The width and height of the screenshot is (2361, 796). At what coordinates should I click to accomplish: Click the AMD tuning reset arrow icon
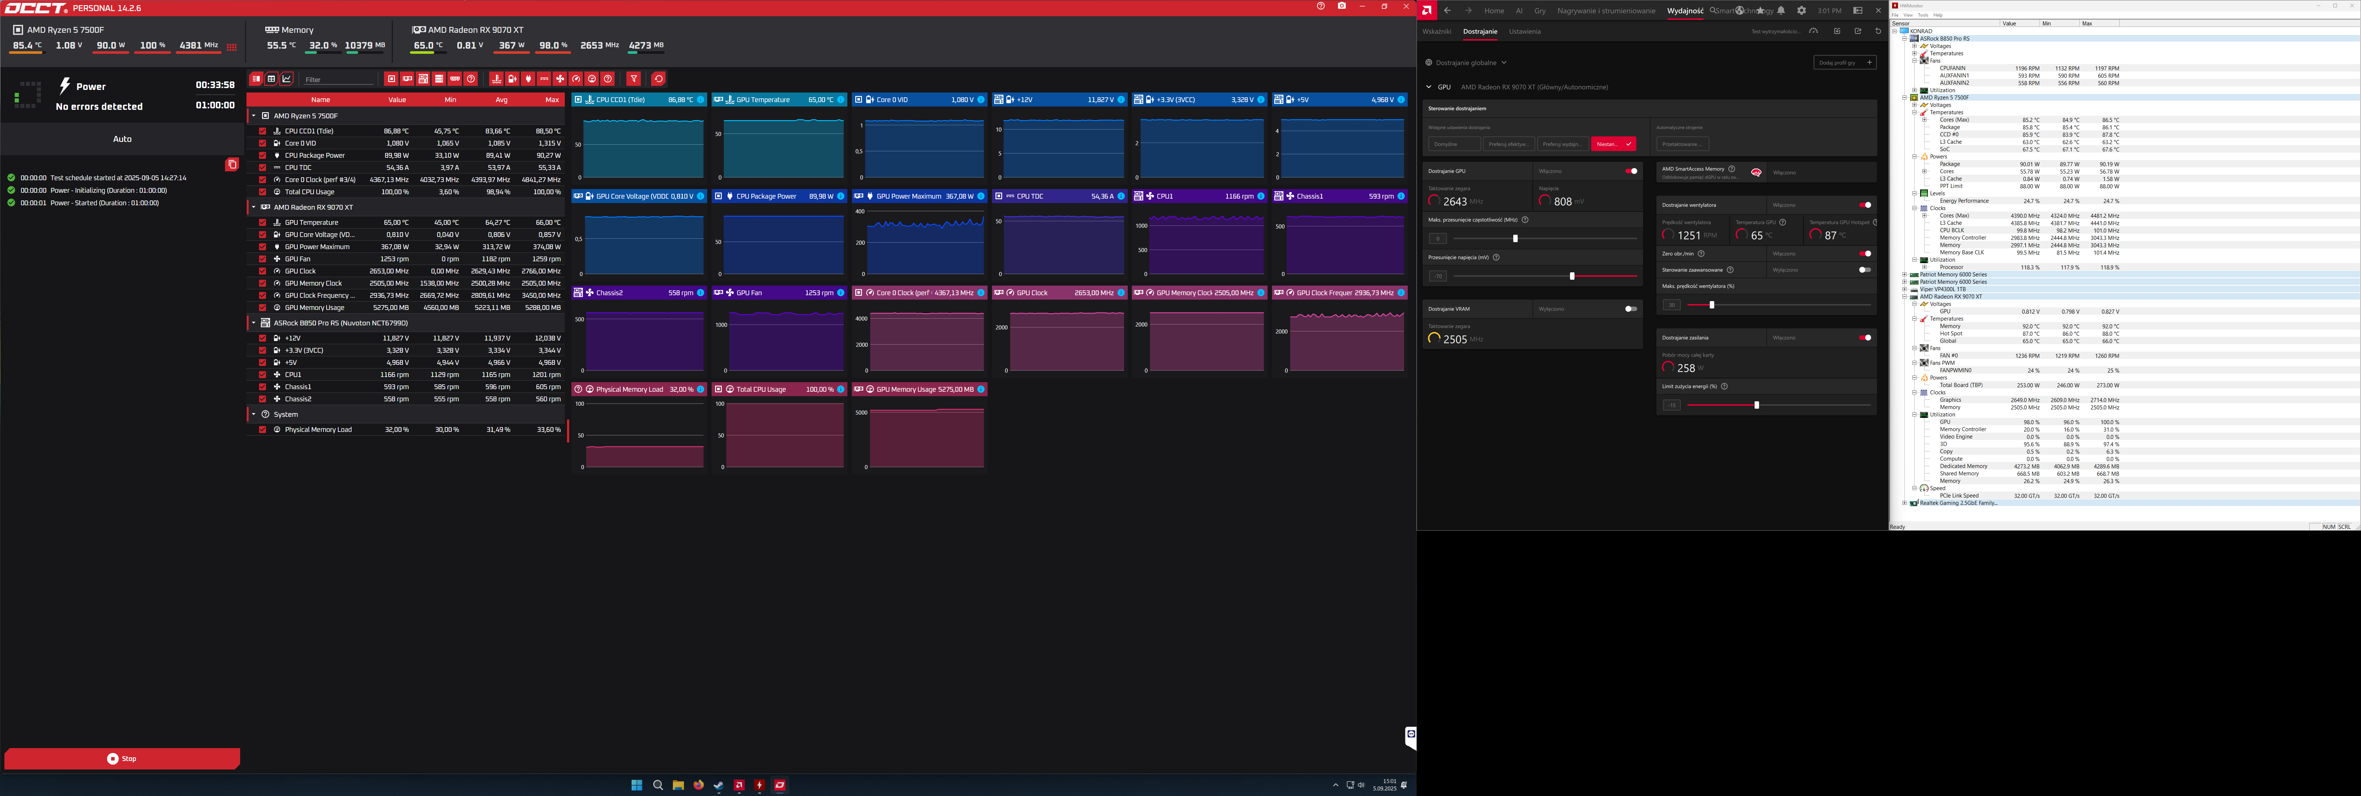click(1878, 31)
